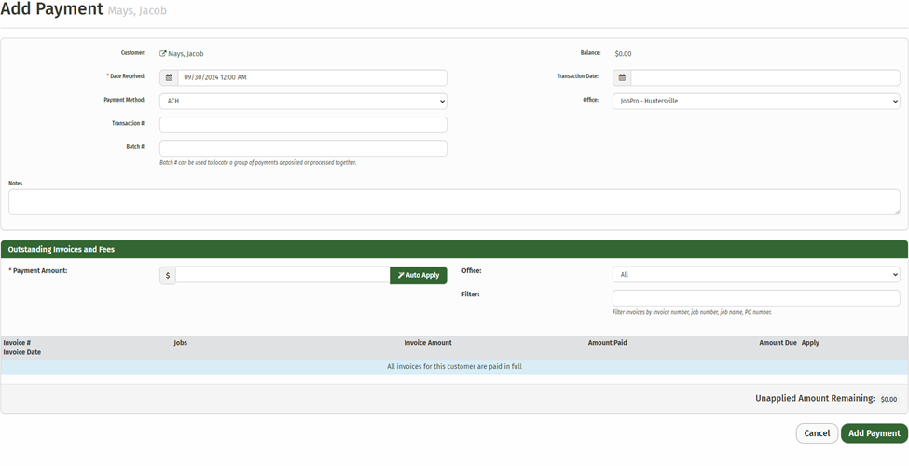
Task: Open the Office dropdown showing JobPro - Huntersville
Action: [756, 101]
